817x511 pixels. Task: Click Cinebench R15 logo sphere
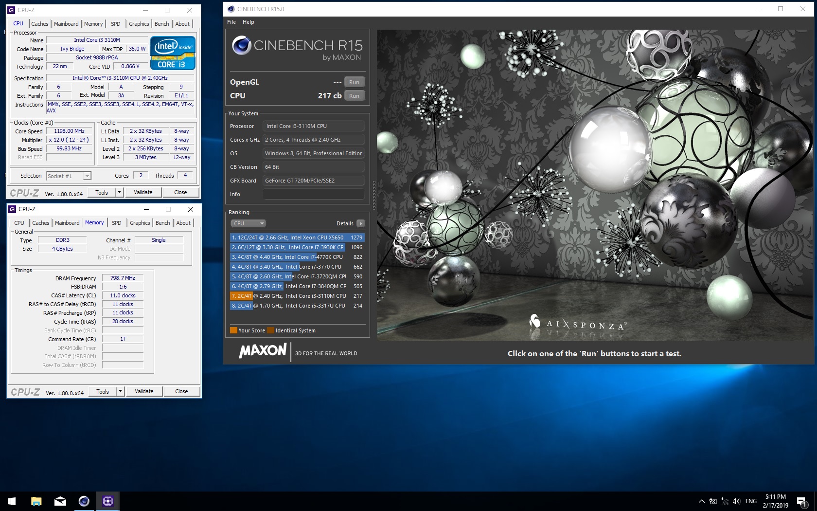pos(241,46)
